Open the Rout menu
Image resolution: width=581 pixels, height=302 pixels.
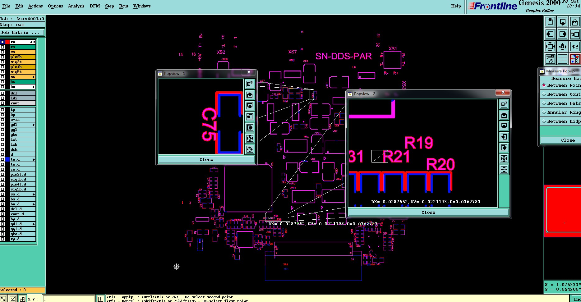click(124, 6)
